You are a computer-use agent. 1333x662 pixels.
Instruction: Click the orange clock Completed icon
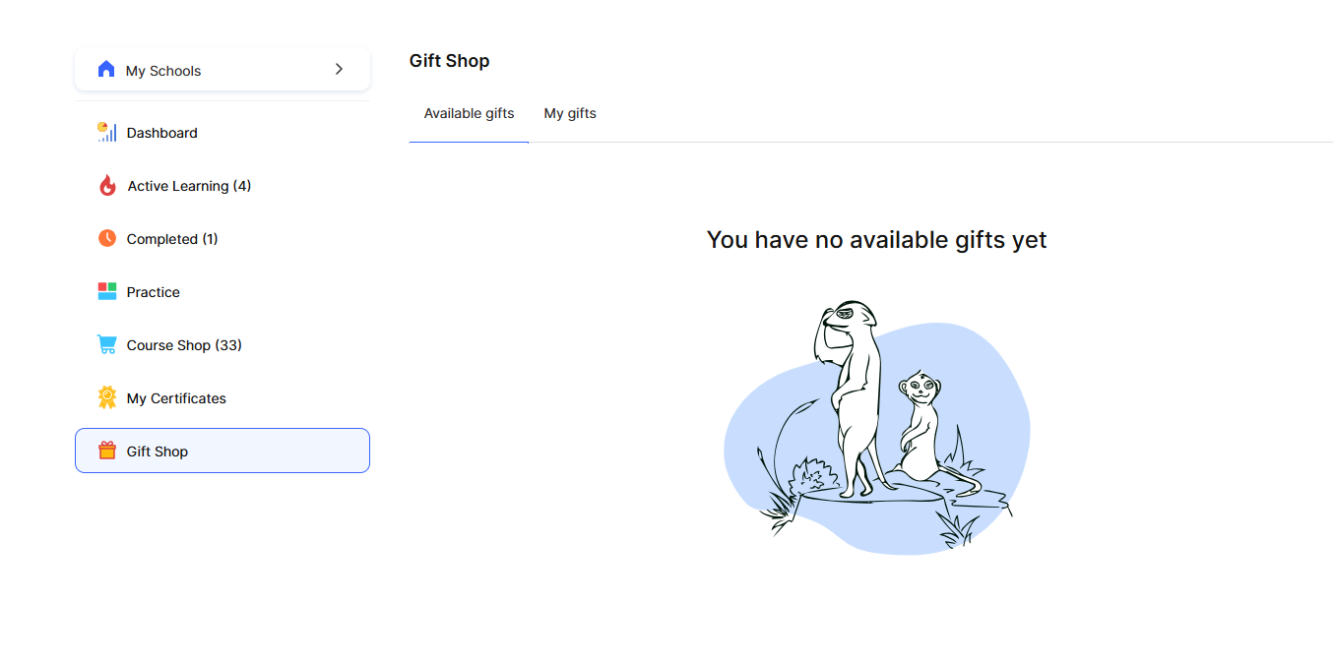tap(107, 238)
